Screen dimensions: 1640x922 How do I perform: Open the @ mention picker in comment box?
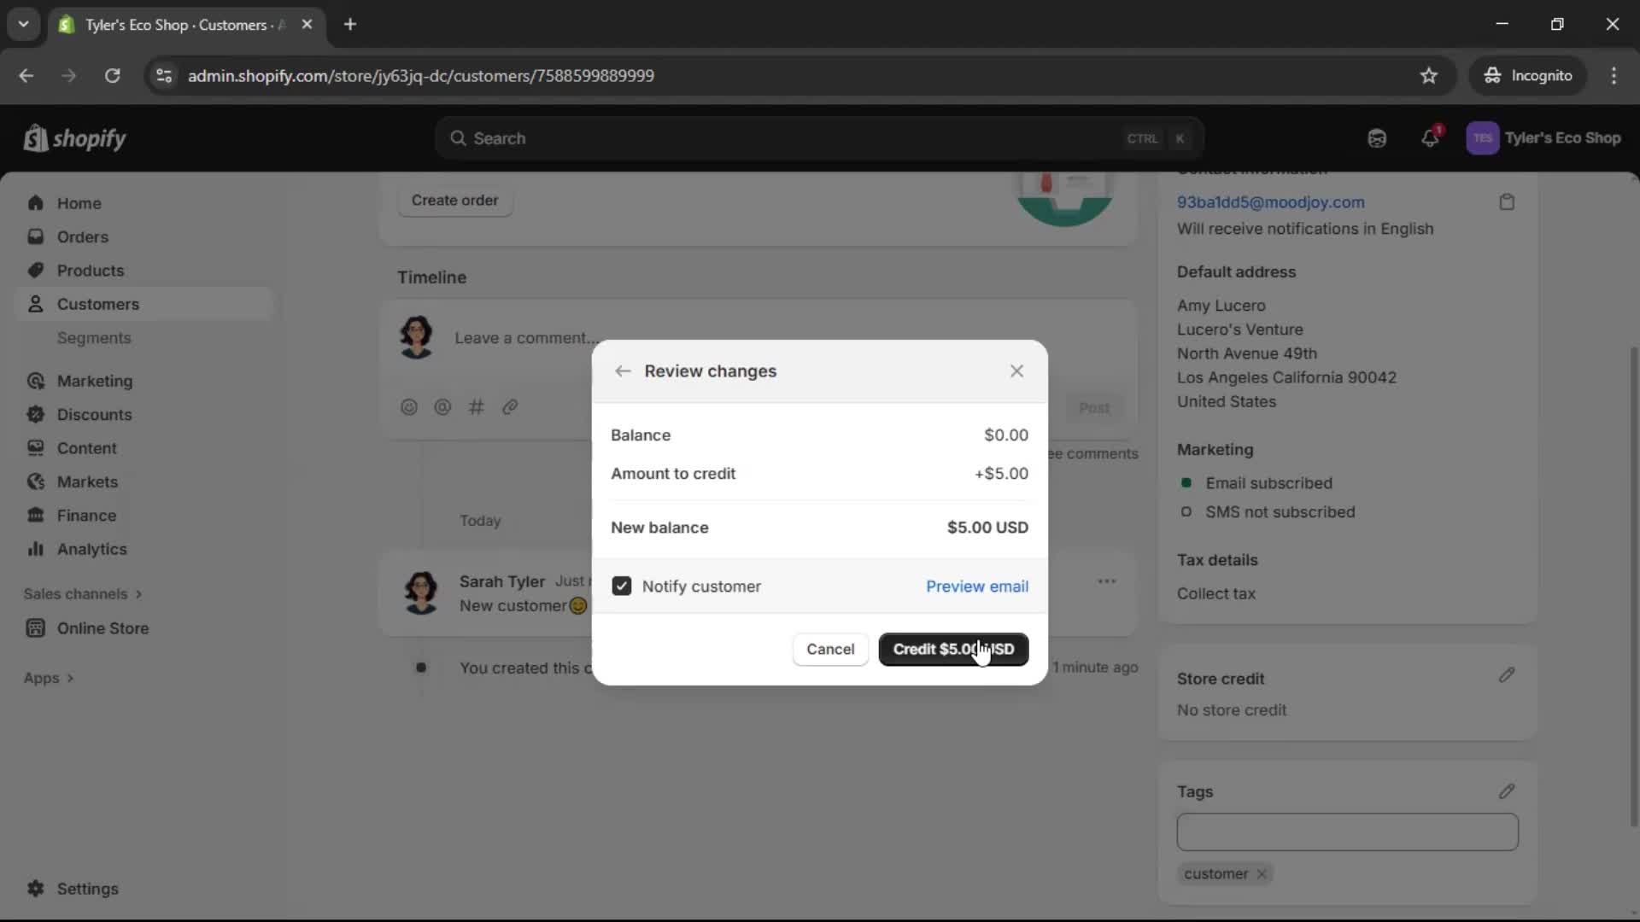click(442, 407)
